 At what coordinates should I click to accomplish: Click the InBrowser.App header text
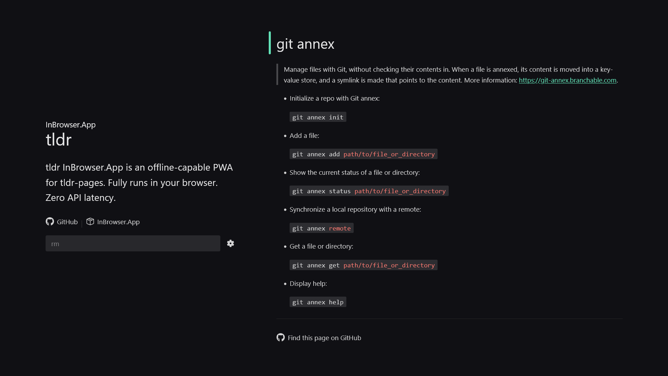tap(71, 125)
